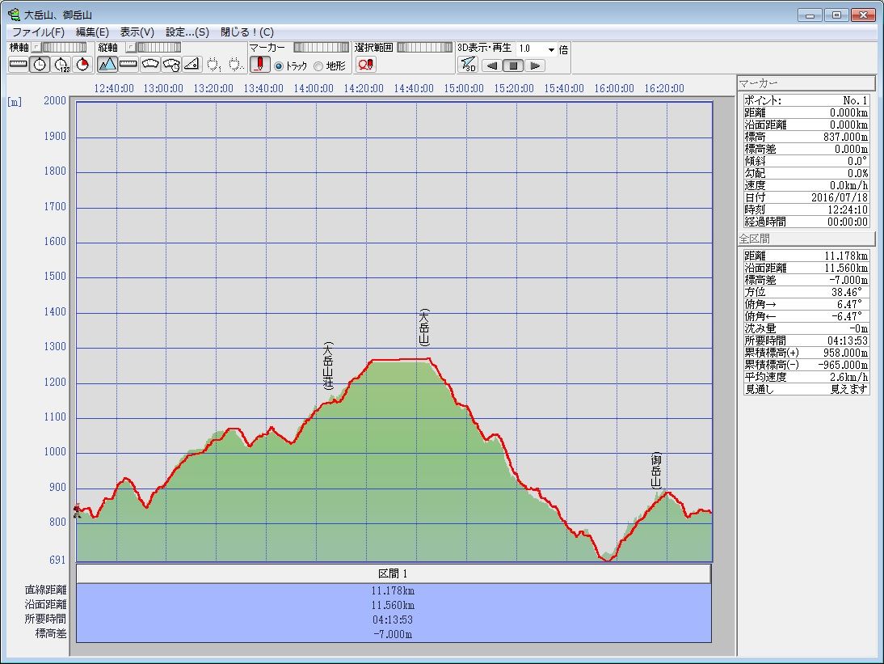884x664 pixels.
Task: Click the 標高 837.000m value
Action: [845, 137]
